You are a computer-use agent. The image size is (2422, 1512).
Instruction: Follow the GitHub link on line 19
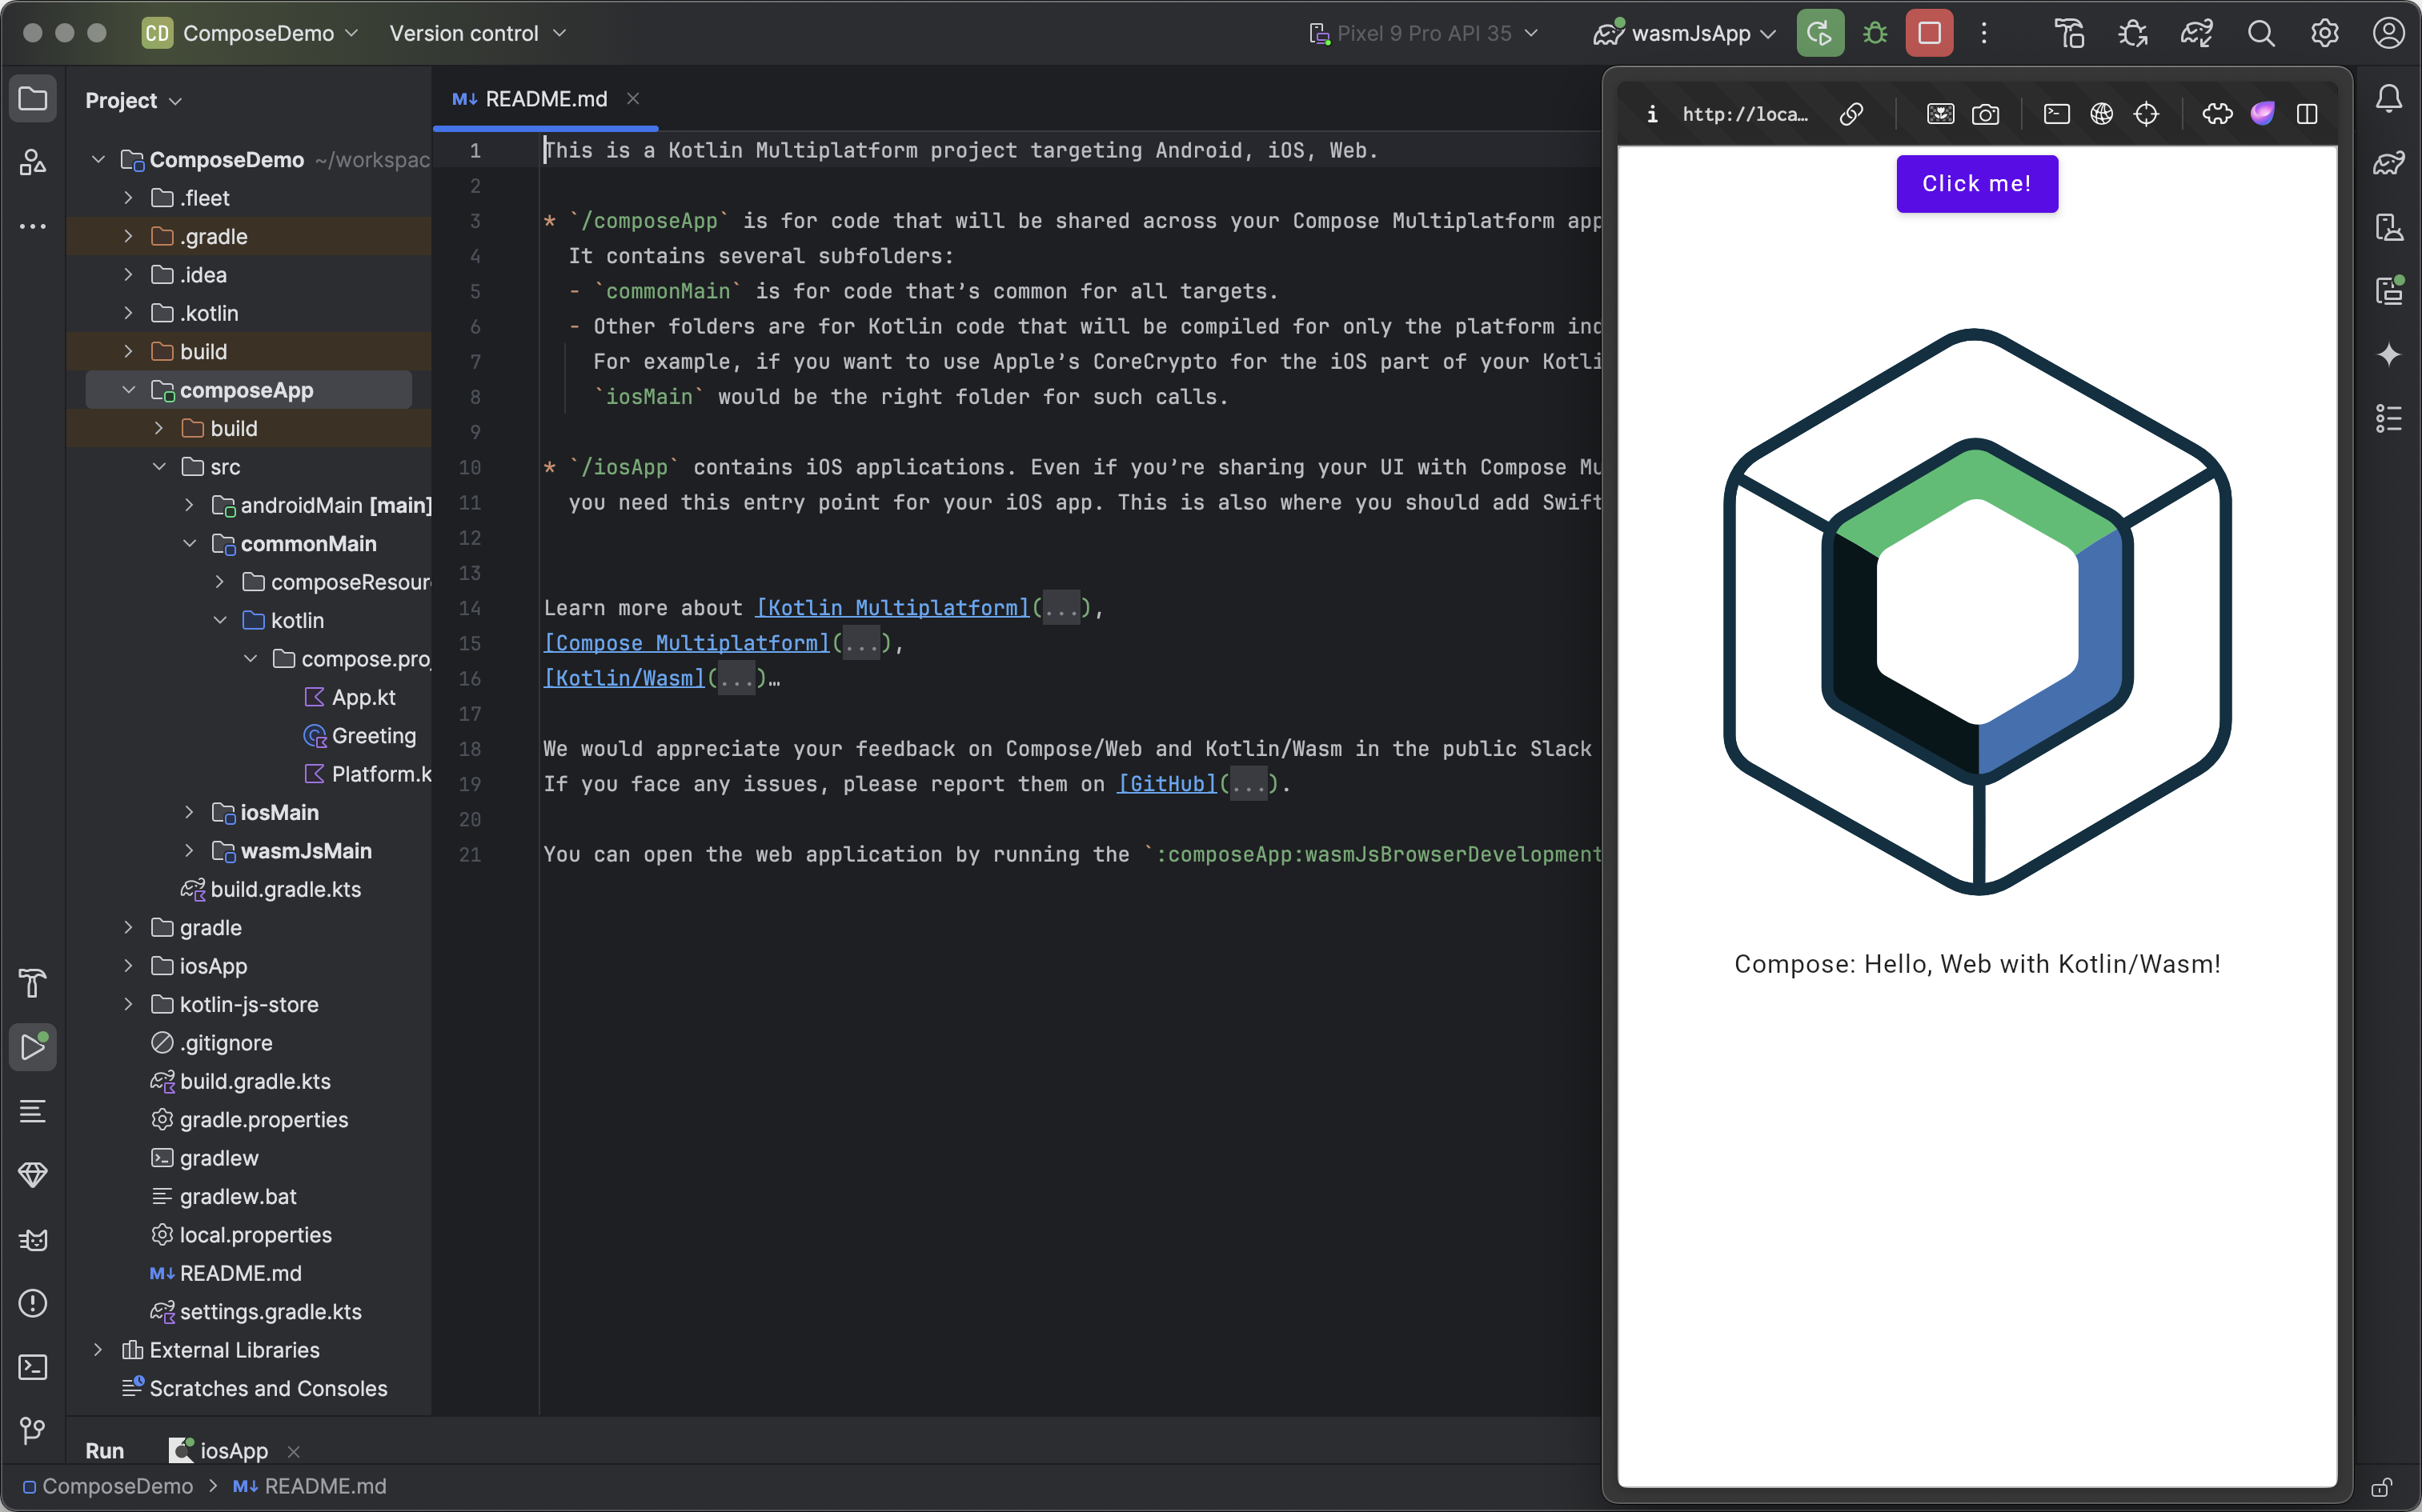click(1168, 784)
